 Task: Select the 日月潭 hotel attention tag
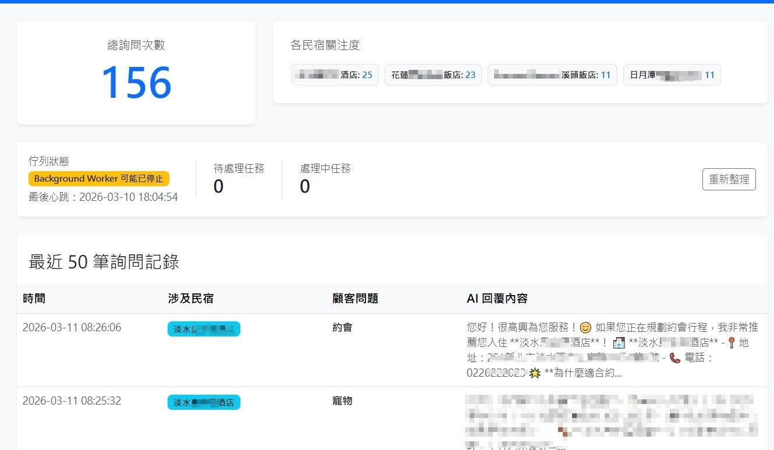(x=672, y=75)
